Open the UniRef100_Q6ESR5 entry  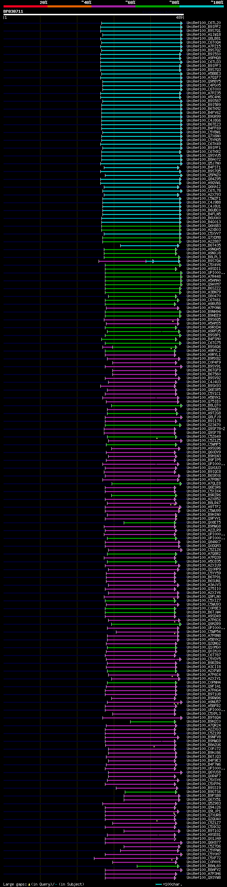tap(204, 390)
